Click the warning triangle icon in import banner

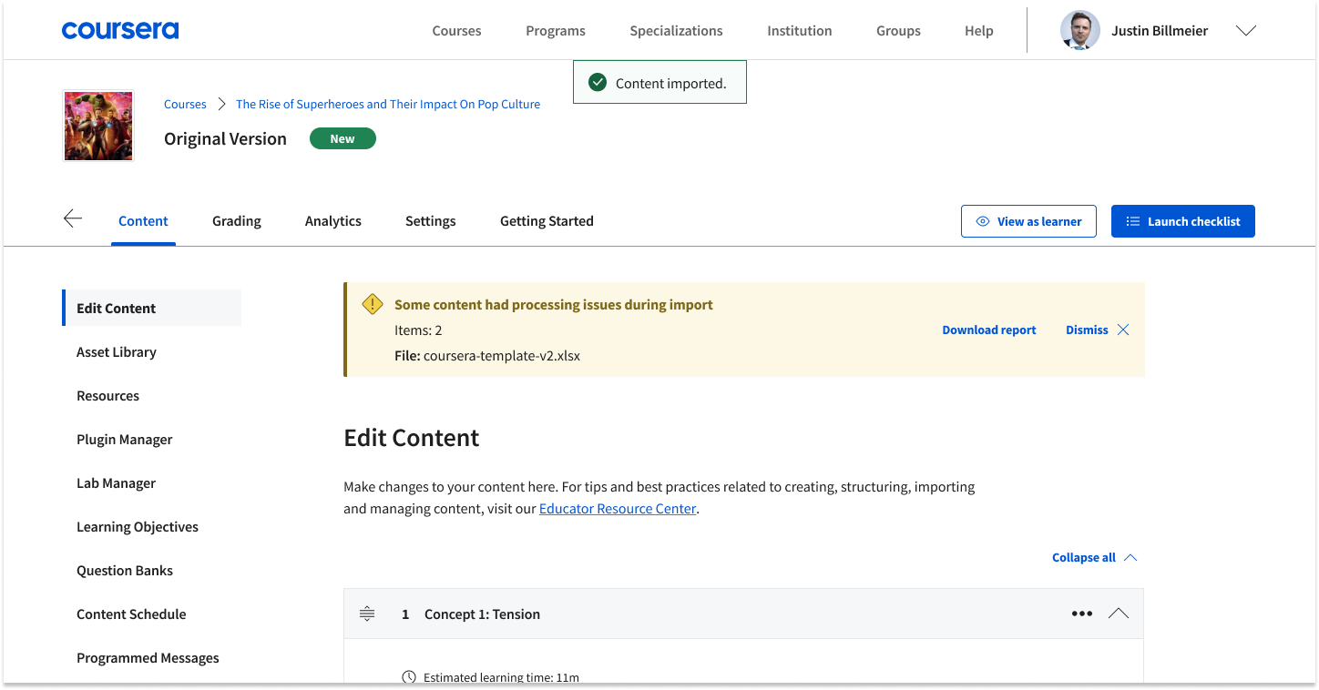tap(373, 304)
